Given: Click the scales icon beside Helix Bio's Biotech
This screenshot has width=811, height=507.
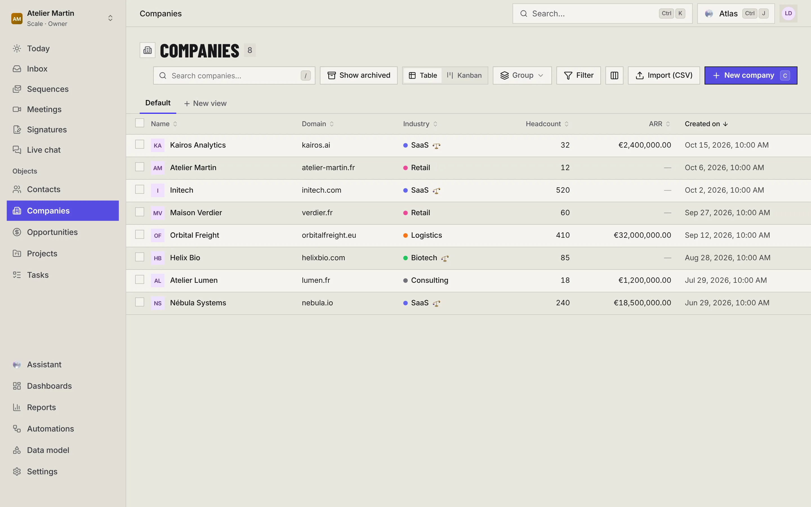Looking at the screenshot, I should pos(445,258).
